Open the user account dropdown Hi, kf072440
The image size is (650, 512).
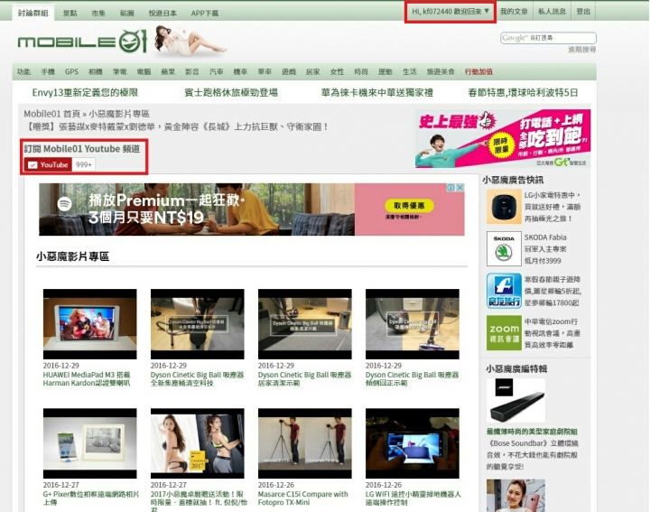450,12
